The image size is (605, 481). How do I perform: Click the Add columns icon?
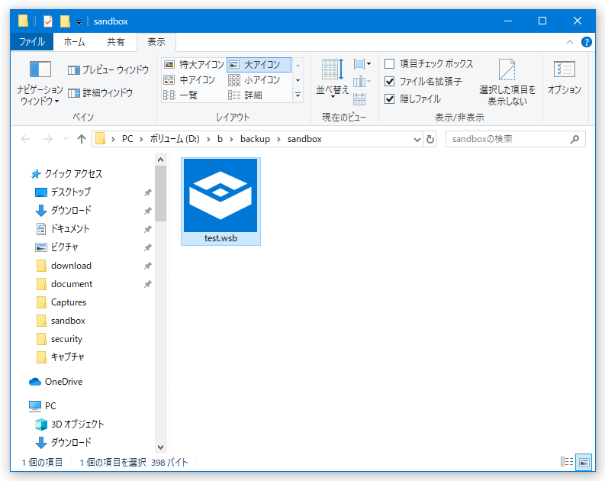pyautogui.click(x=362, y=82)
